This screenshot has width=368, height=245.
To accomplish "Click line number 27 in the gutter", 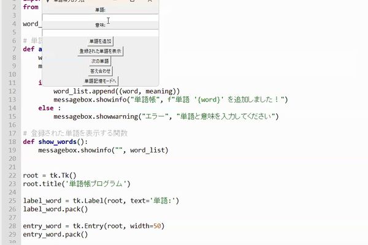I will tap(12, 217).
